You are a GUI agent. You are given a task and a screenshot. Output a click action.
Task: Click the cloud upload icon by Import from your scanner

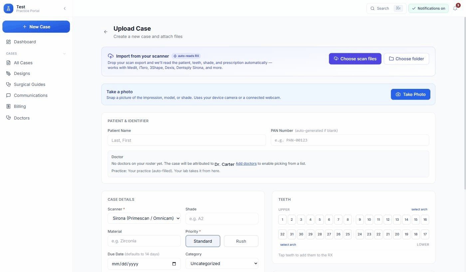coord(111,56)
